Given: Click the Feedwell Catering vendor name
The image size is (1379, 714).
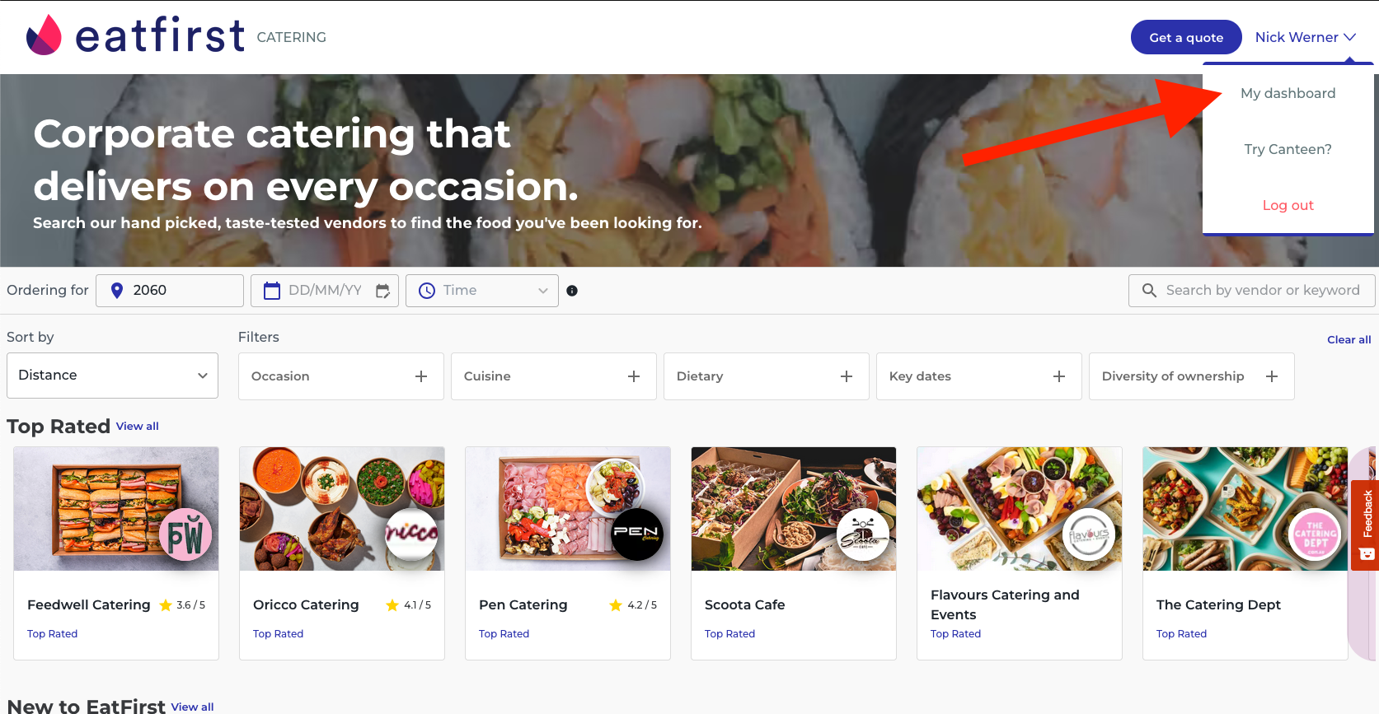Looking at the screenshot, I should click(x=89, y=604).
